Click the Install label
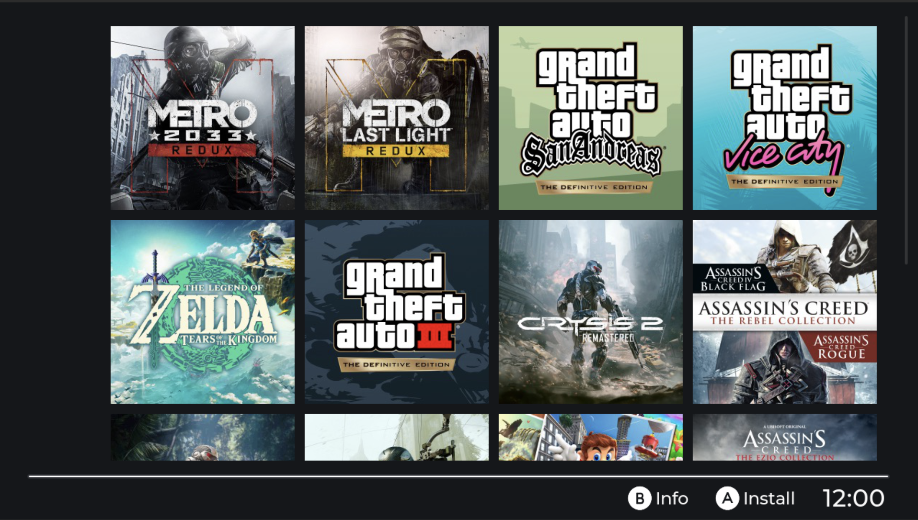The width and height of the screenshot is (918, 520). (x=769, y=498)
